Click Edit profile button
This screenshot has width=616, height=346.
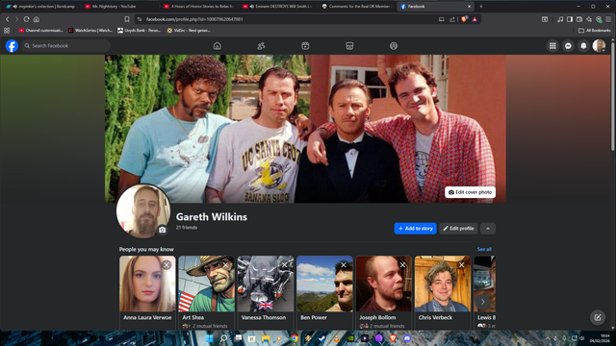click(x=458, y=229)
